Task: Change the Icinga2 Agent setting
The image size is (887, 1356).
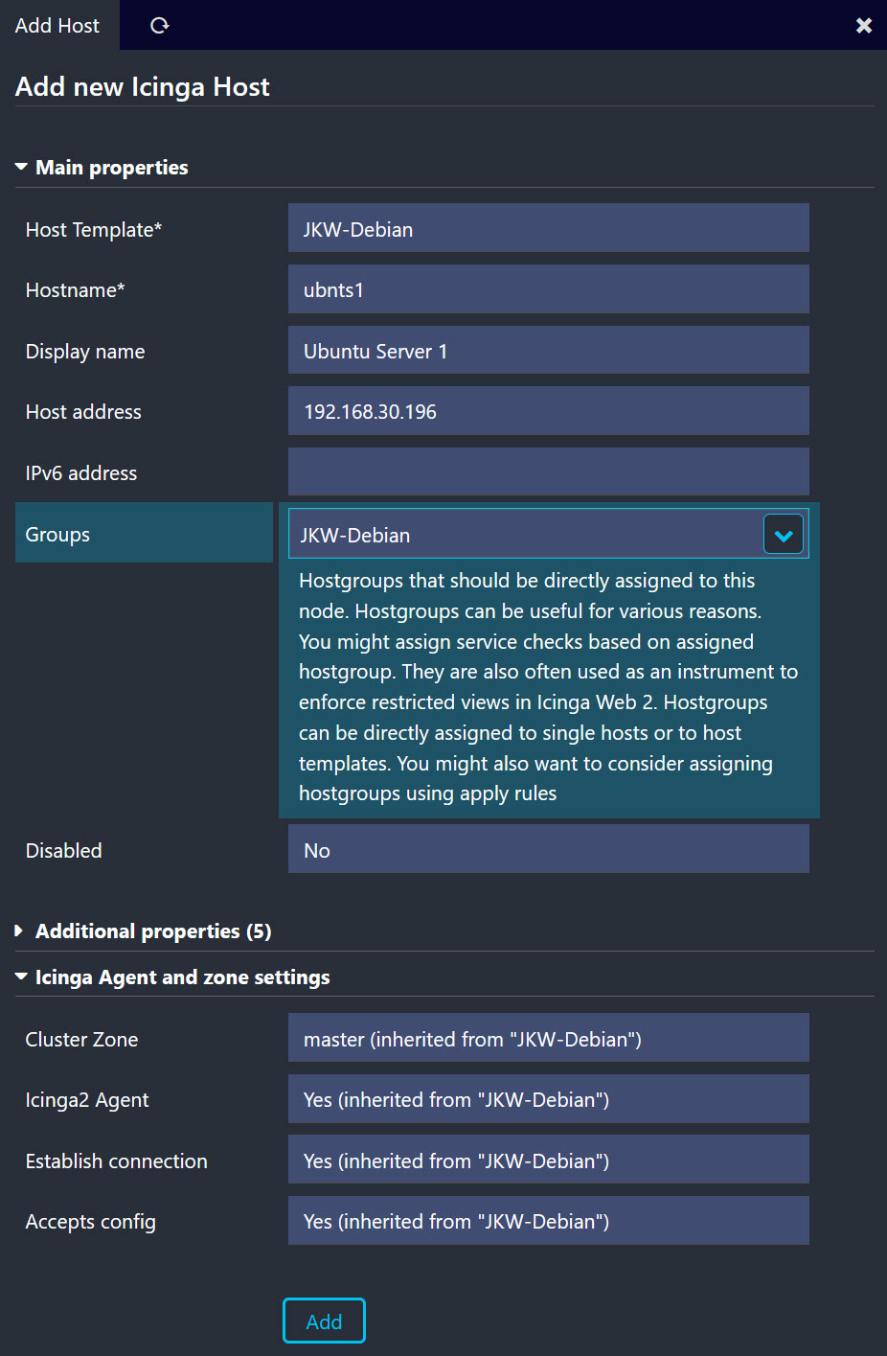Action: [x=548, y=1099]
